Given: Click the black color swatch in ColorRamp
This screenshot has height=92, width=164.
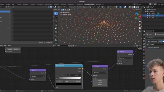Looking at the screenshot, I should pos(69,84).
